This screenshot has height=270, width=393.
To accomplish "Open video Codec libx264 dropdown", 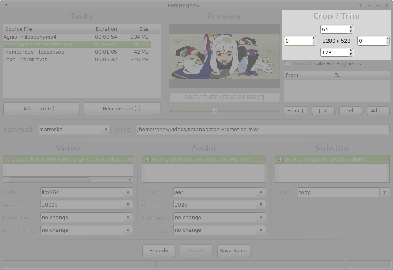I will pos(128,192).
